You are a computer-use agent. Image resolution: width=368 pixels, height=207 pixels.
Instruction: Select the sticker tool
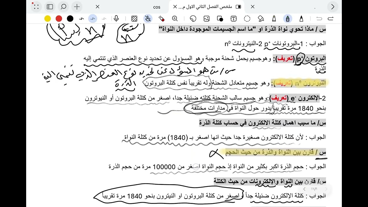click(193, 19)
